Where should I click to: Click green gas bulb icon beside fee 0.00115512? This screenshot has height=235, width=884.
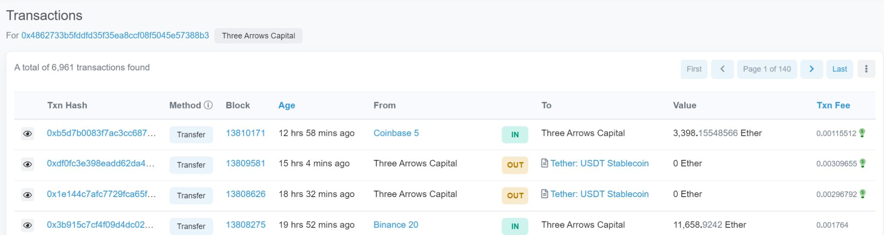click(x=862, y=133)
